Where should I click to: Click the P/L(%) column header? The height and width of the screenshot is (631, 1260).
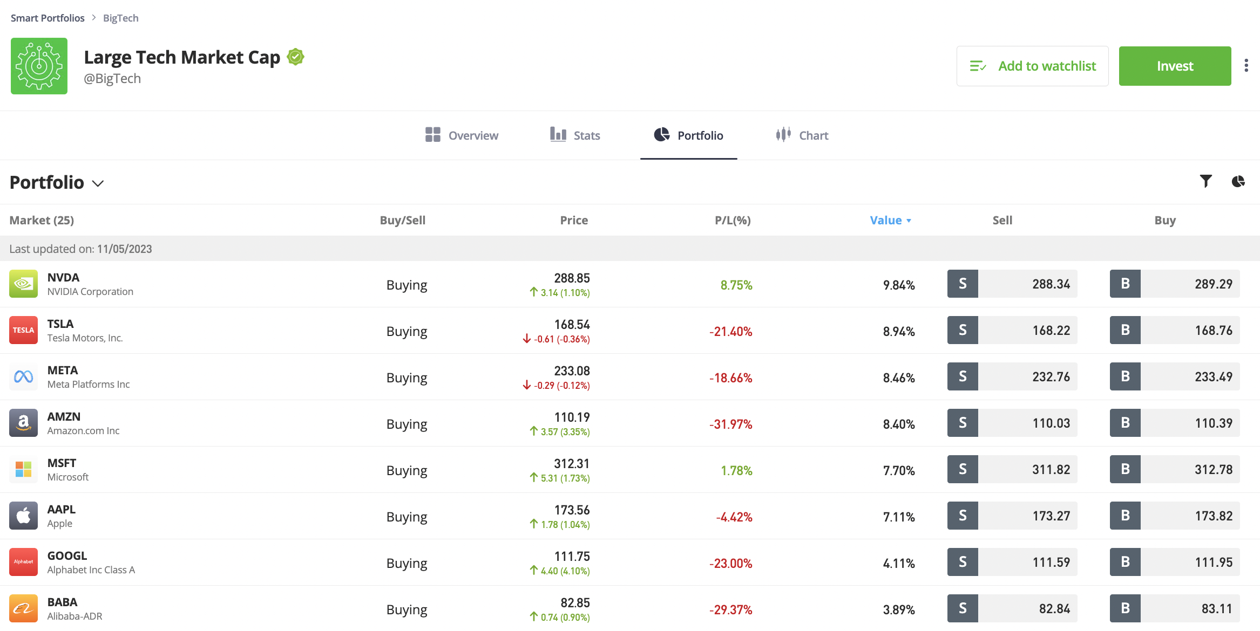[x=733, y=220]
